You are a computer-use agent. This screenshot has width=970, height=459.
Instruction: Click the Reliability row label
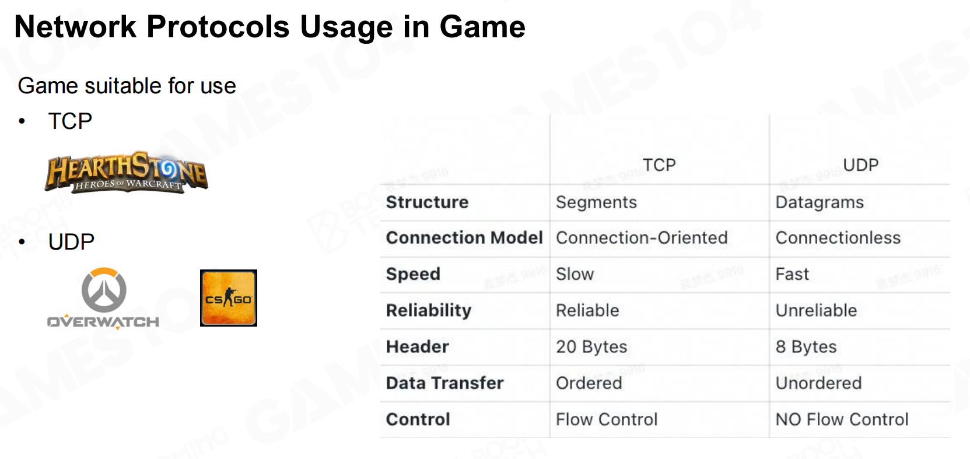point(429,310)
